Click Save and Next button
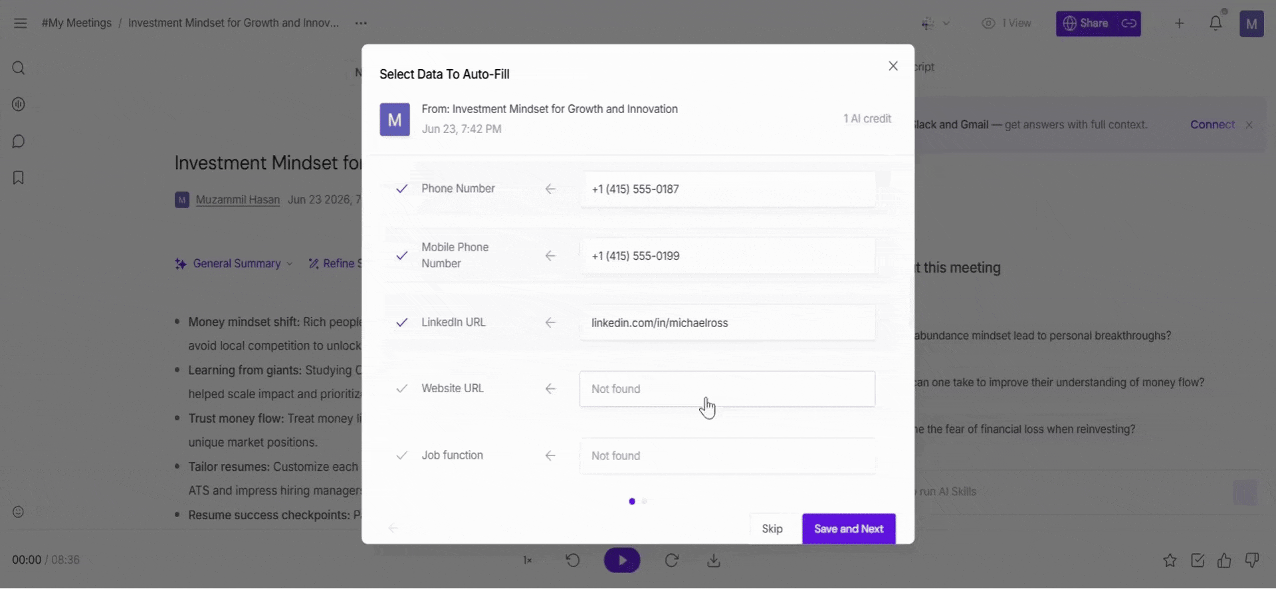The image size is (1276, 589). [x=849, y=529]
